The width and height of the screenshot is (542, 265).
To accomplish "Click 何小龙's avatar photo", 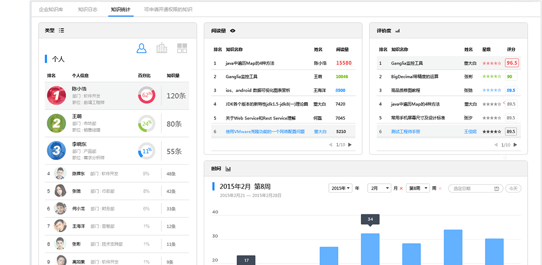I will pyautogui.click(x=61, y=209).
